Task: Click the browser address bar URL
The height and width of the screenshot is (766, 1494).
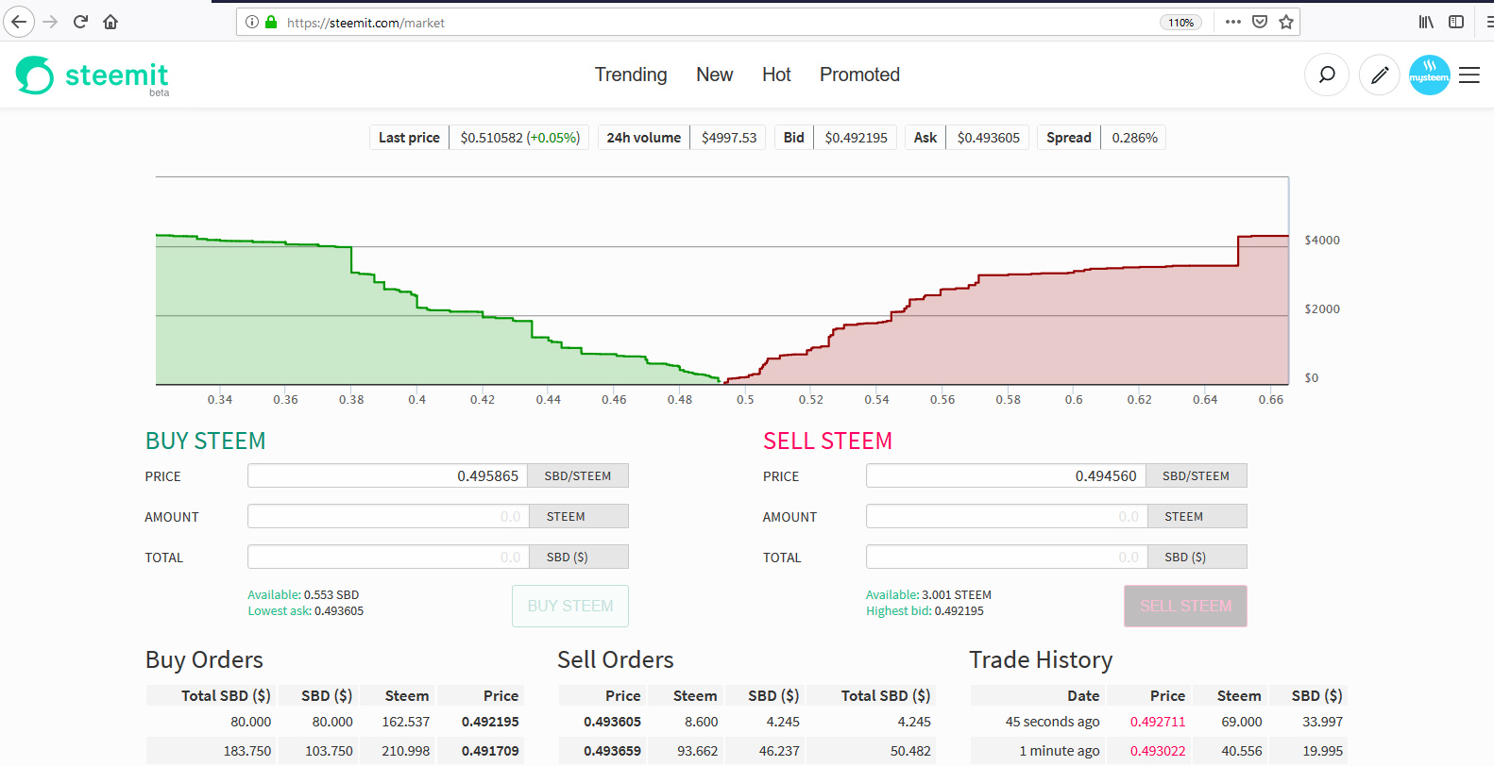Action: pyautogui.click(x=365, y=23)
